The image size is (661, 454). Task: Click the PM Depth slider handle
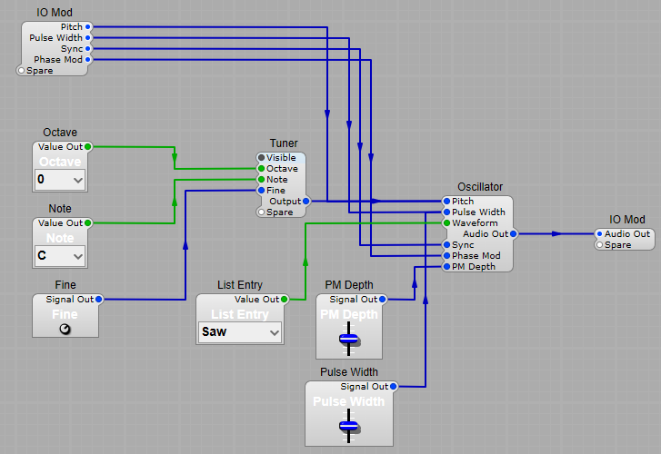click(349, 339)
